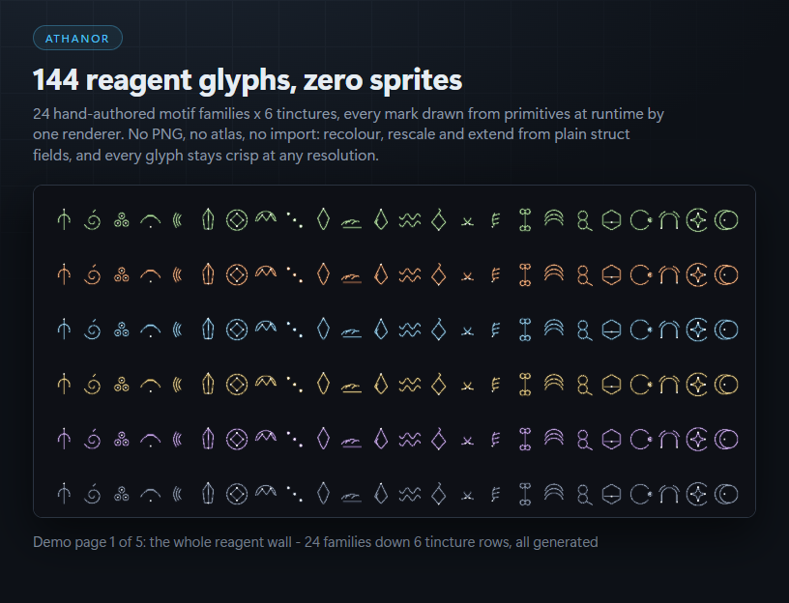Pick the green four-point star in circle glyph
This screenshot has height=603, width=789.
[x=697, y=220]
